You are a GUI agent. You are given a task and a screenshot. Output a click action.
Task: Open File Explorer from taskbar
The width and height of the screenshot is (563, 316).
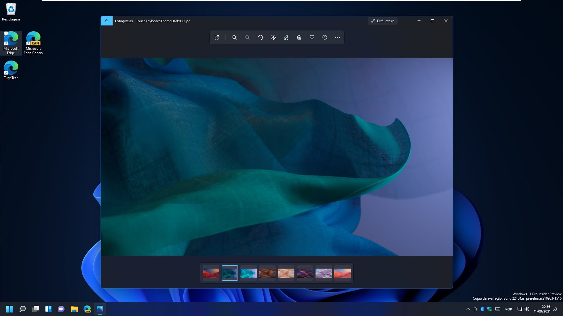(74, 309)
